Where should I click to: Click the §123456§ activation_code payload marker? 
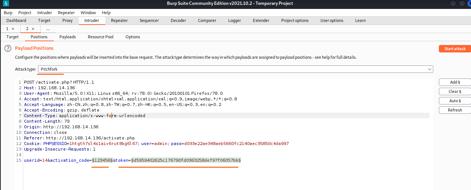102,160
